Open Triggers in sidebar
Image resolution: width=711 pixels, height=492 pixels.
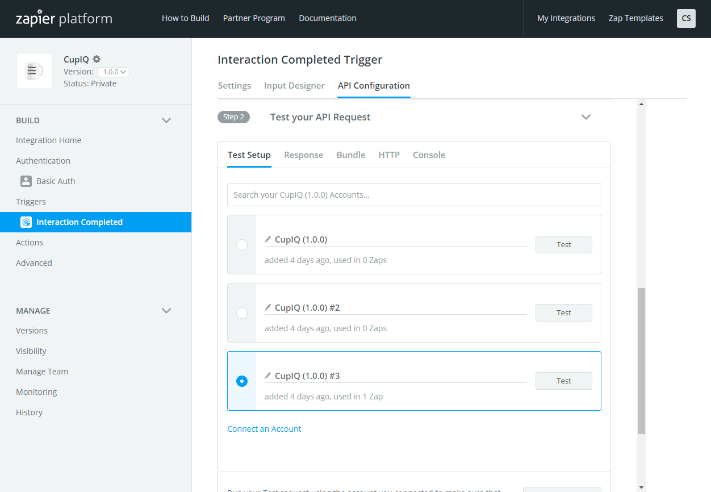pyautogui.click(x=31, y=202)
